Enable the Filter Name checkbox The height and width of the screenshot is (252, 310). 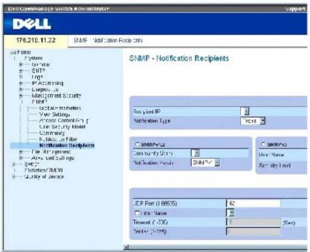pos(137,213)
